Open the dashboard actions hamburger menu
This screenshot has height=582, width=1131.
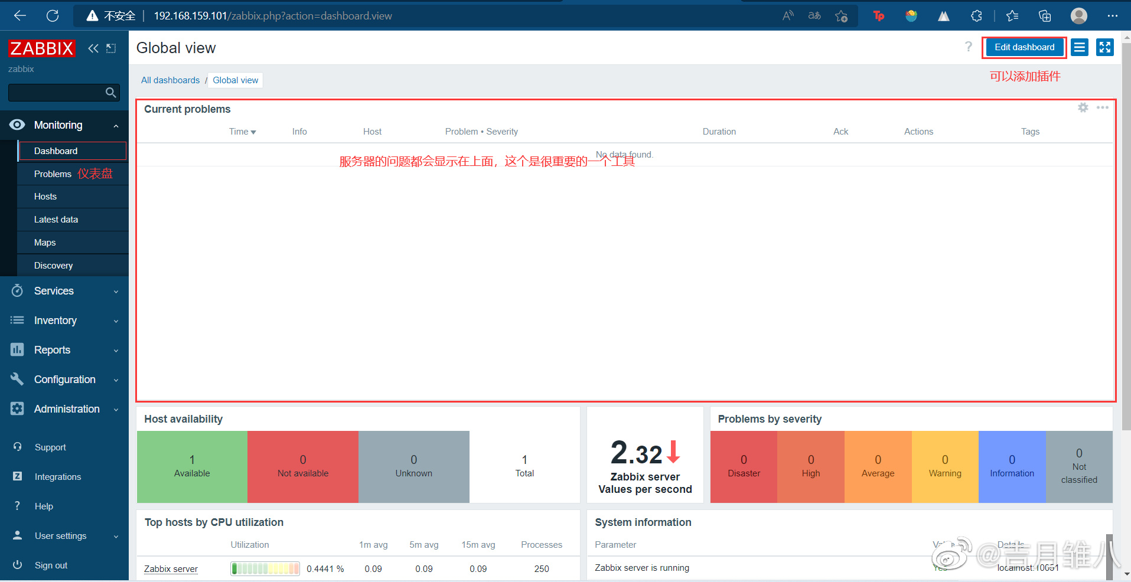1080,47
